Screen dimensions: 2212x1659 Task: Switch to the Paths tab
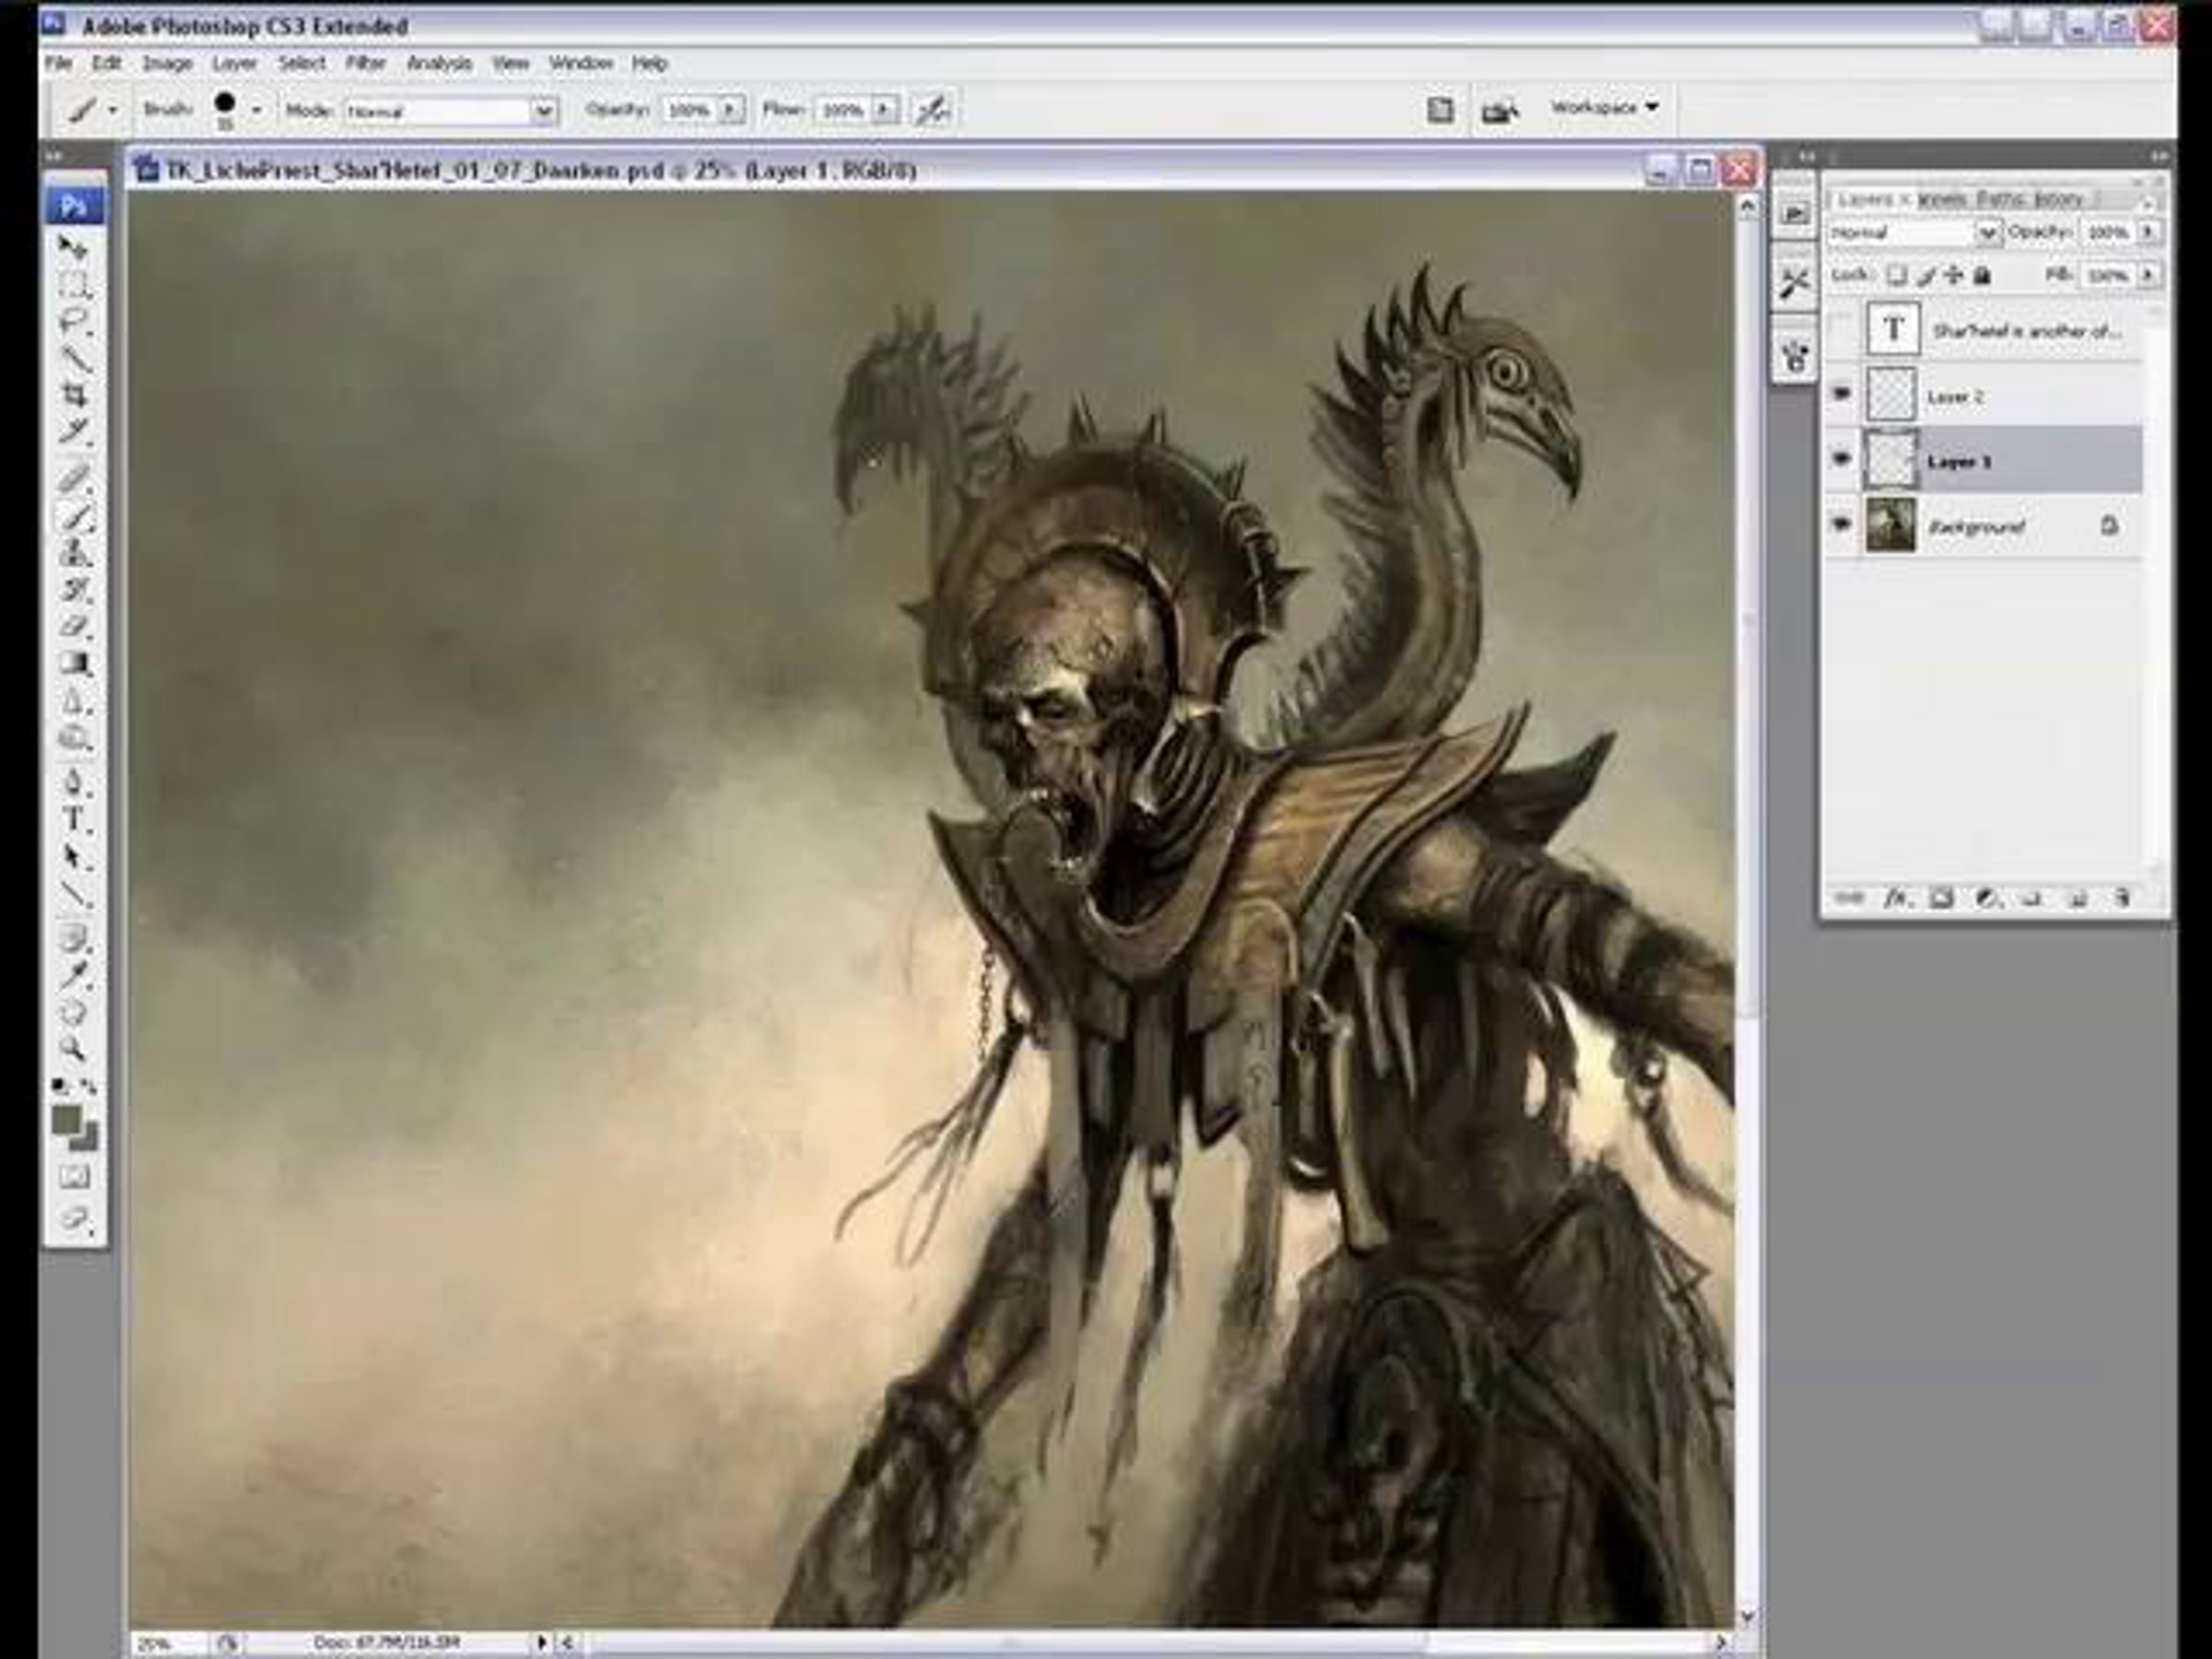point(2000,199)
